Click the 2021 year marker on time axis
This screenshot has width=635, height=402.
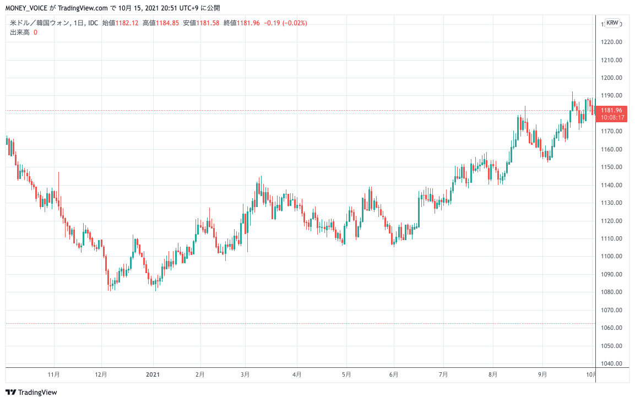tap(153, 374)
